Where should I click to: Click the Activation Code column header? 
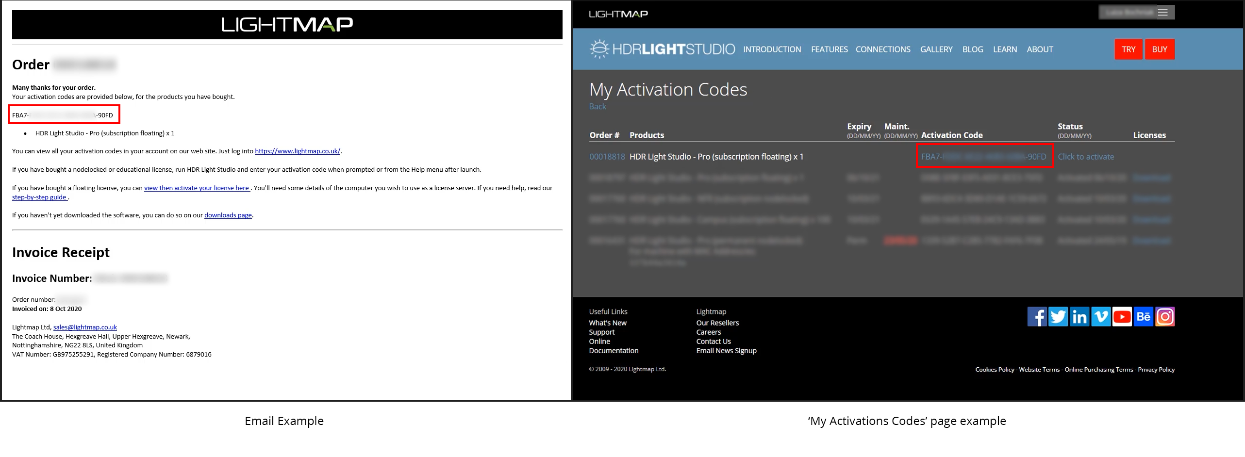952,135
